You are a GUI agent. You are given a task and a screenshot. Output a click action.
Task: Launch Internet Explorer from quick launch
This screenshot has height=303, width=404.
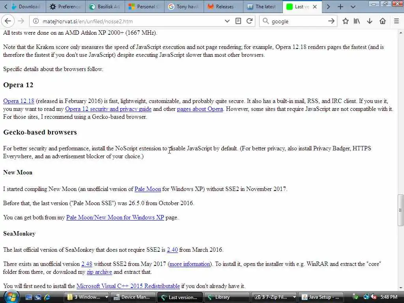pos(47,297)
